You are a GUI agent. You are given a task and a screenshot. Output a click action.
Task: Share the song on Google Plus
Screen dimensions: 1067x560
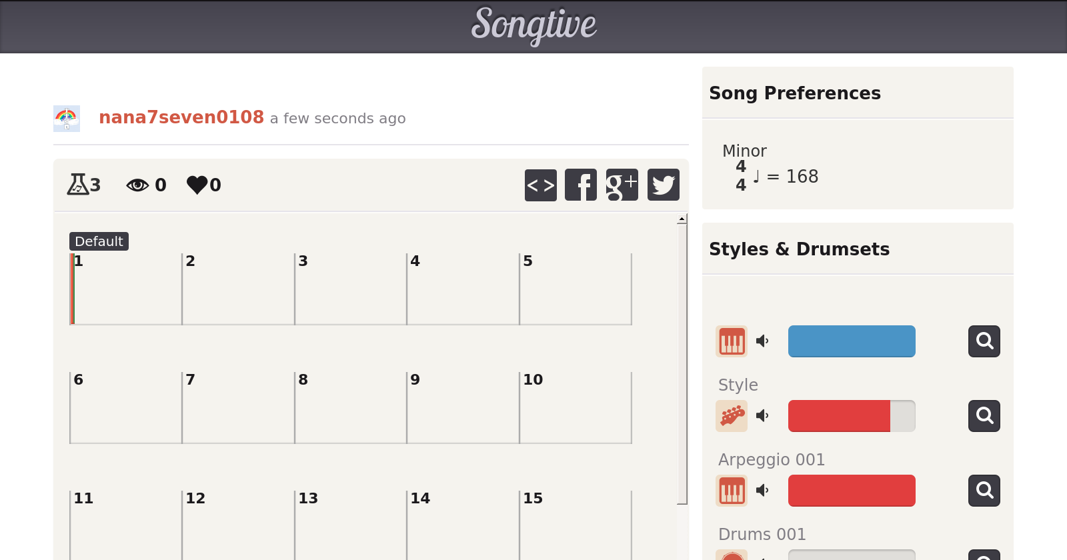click(622, 185)
